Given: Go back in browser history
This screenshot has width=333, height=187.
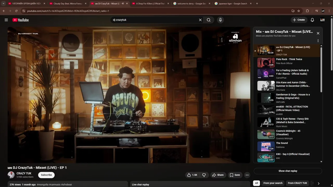Looking at the screenshot, I should (4, 11).
